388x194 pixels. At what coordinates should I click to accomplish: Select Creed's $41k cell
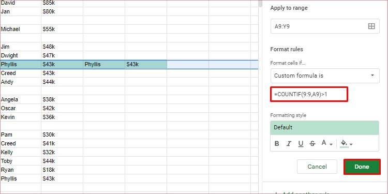click(62, 143)
